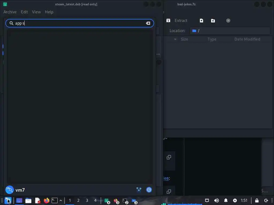Open the file manager from taskbar
This screenshot has height=205, width=274.
pyautogui.click(x=28, y=200)
